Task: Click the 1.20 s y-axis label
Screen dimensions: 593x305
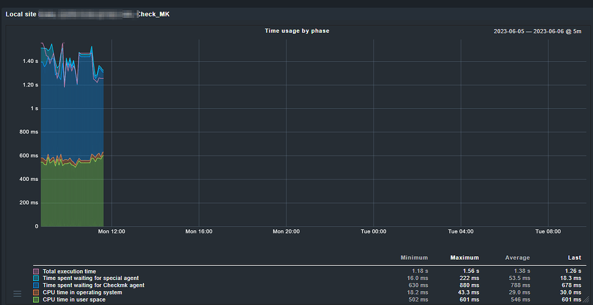Action: click(31, 85)
